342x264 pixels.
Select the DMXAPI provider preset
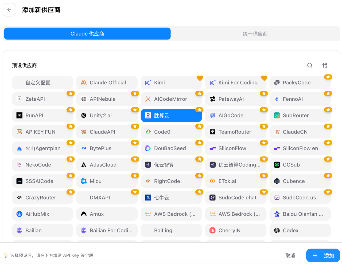[x=107, y=198]
